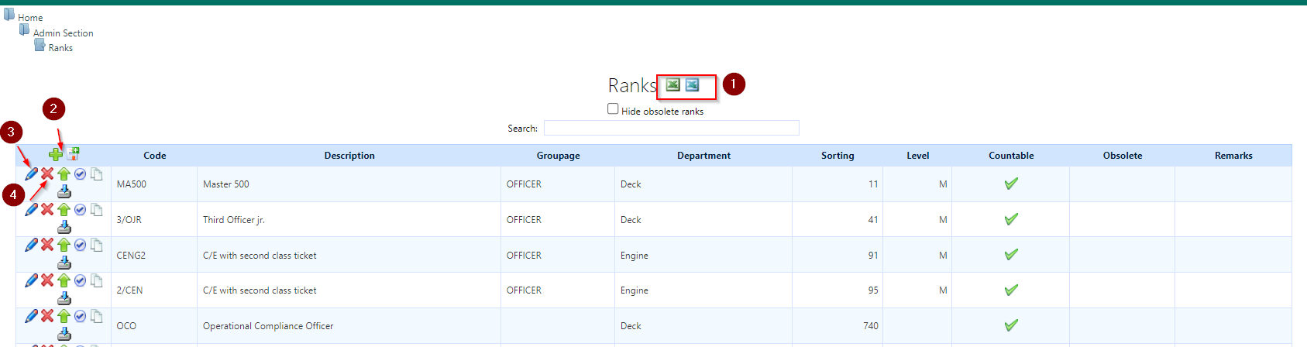Viewport: 1307px width, 347px height.
Task: Click the blue download arrow icon for OCO
Action: [64, 333]
